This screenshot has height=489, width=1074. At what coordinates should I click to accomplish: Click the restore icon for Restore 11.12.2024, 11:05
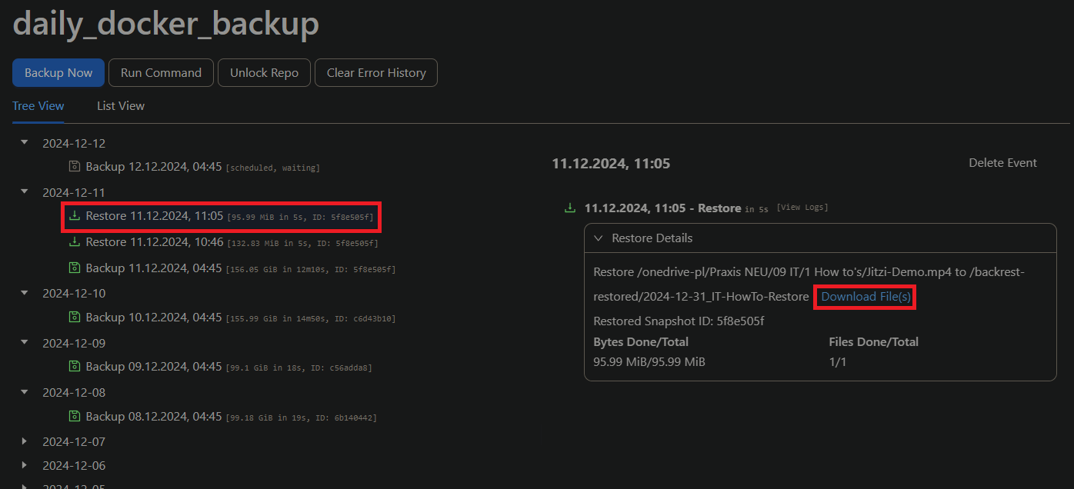[75, 217]
